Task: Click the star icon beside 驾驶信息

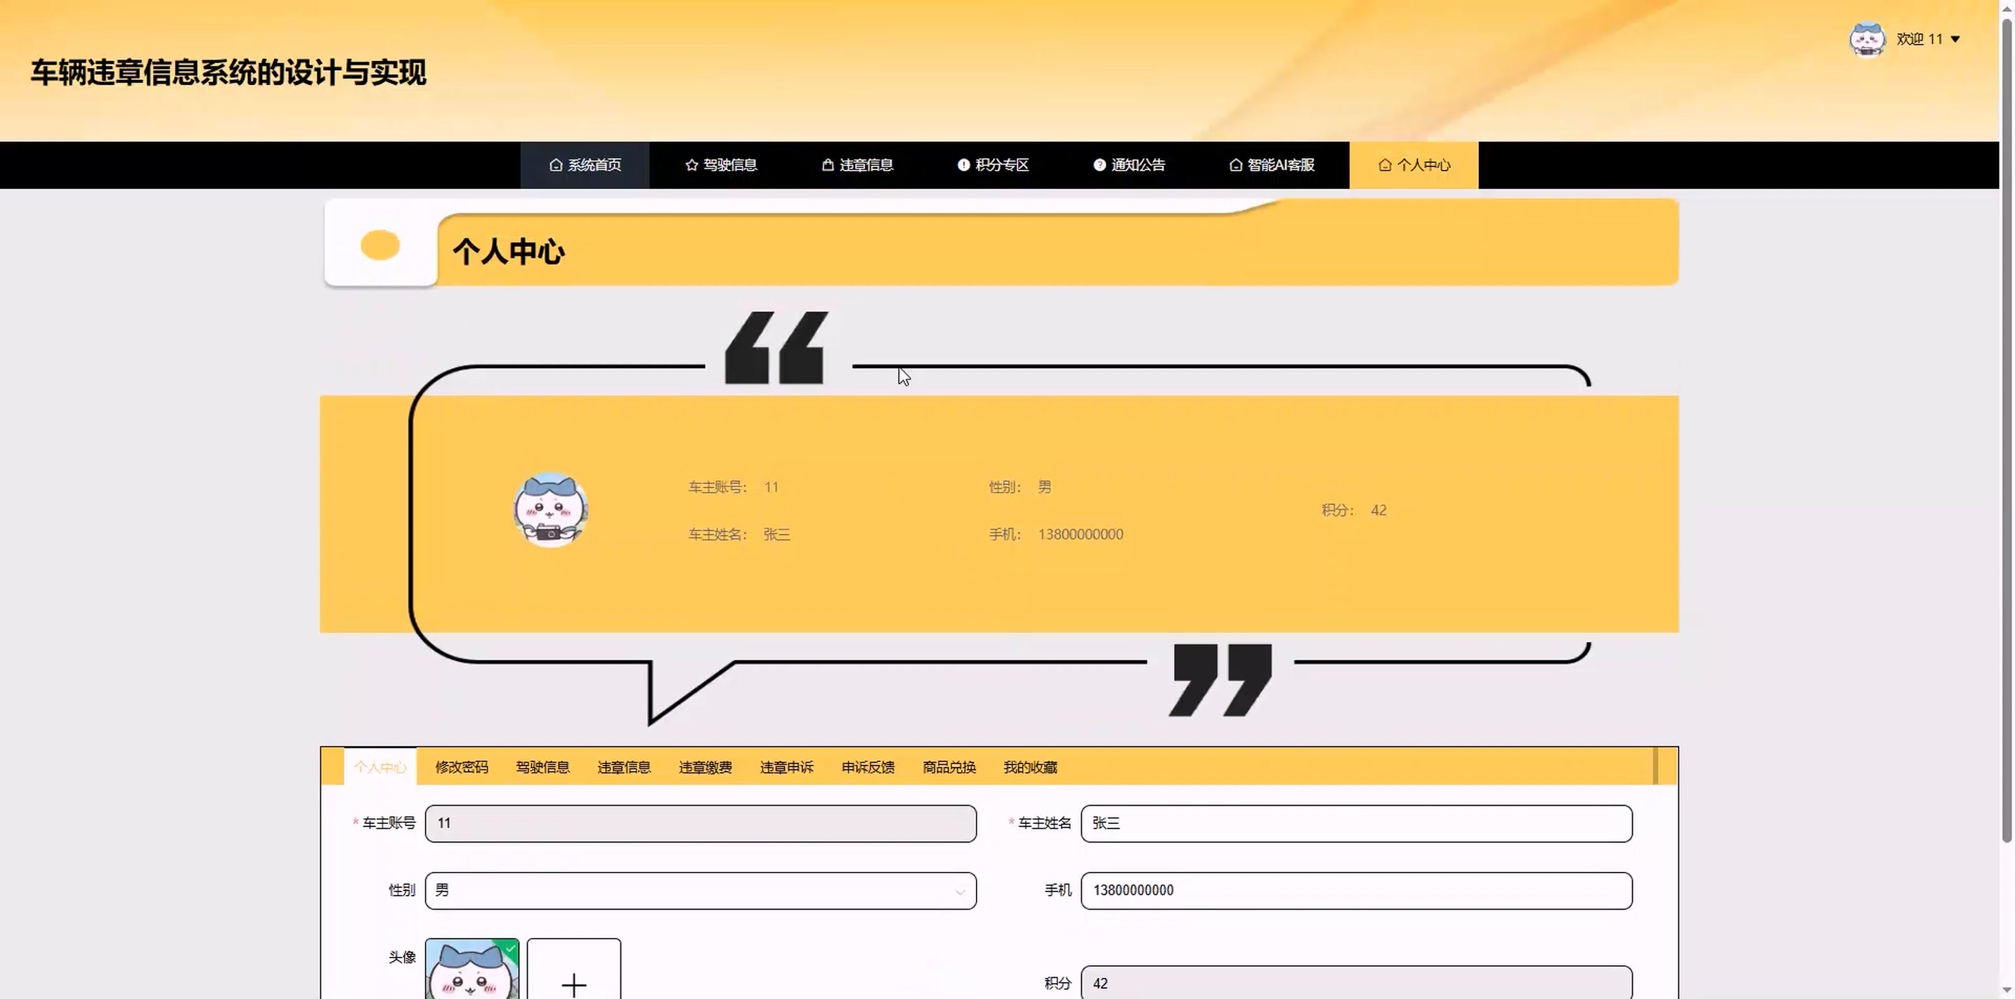Action: pos(691,165)
